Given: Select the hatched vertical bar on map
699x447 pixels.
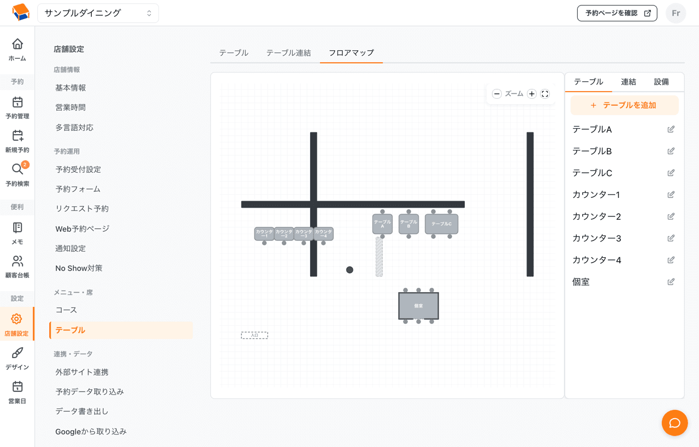Looking at the screenshot, I should click(379, 257).
